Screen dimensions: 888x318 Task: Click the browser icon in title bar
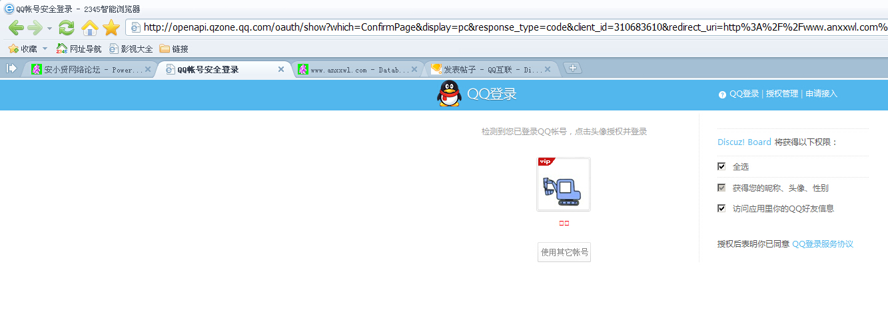pos(9,9)
